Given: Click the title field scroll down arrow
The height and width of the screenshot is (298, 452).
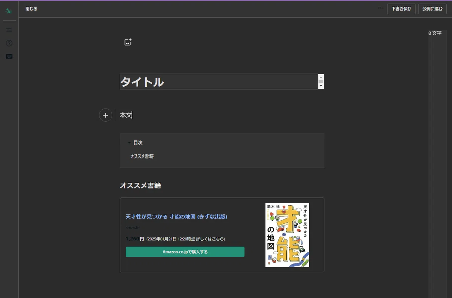Looking at the screenshot, I should point(321,86).
